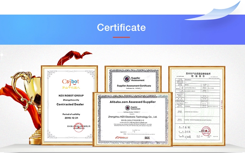Click the Supplier Assessment Certificate title text

[x=134, y=85]
